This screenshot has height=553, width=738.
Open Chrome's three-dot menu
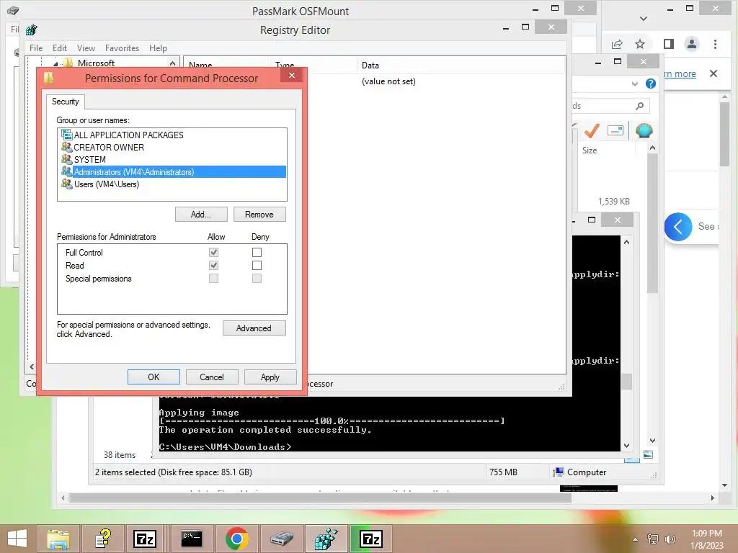(715, 44)
